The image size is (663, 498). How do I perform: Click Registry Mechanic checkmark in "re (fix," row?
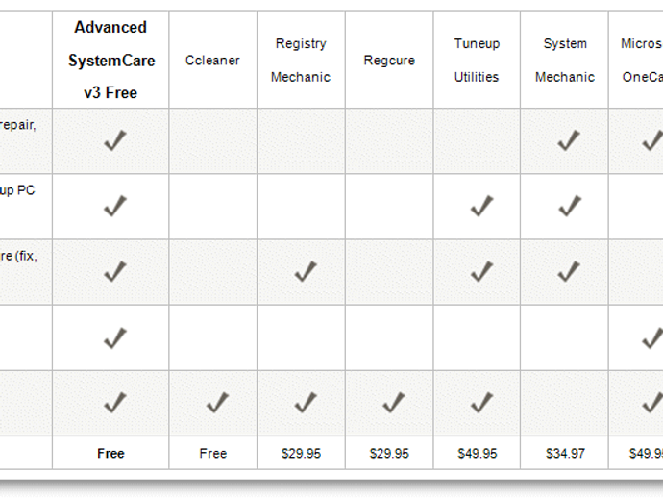tap(306, 272)
